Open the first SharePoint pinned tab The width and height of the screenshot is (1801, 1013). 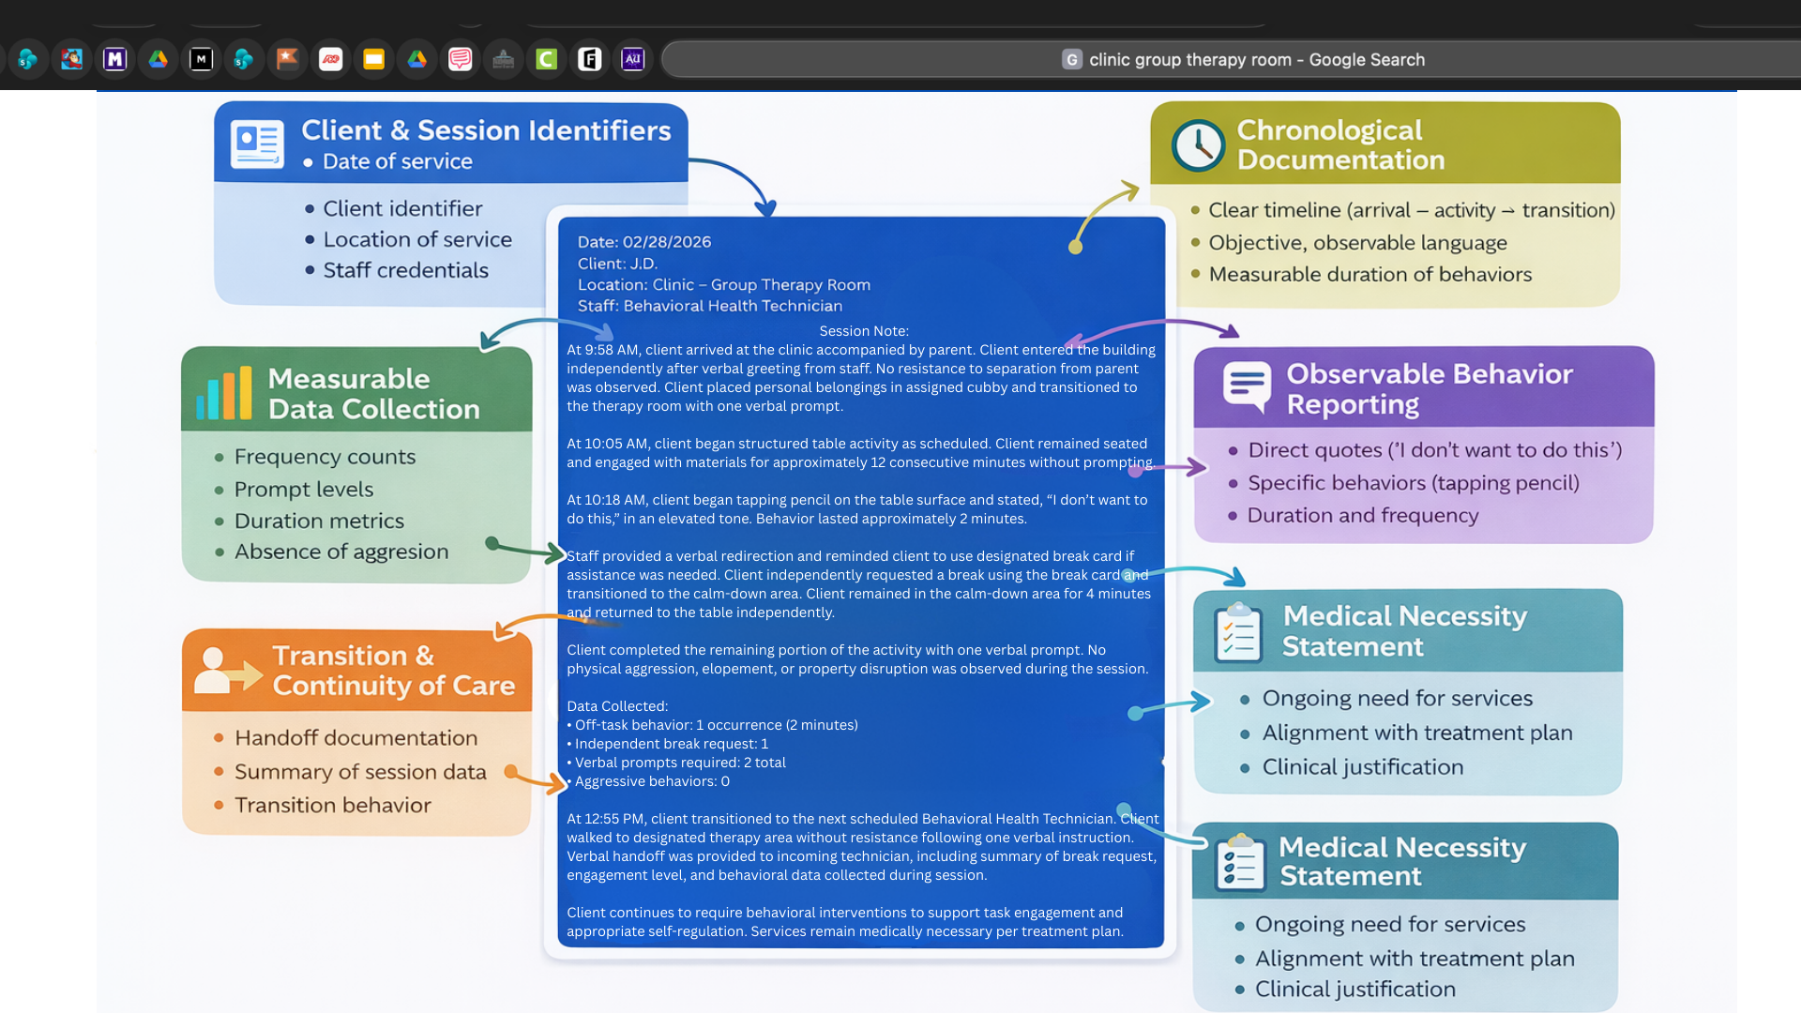(28, 60)
